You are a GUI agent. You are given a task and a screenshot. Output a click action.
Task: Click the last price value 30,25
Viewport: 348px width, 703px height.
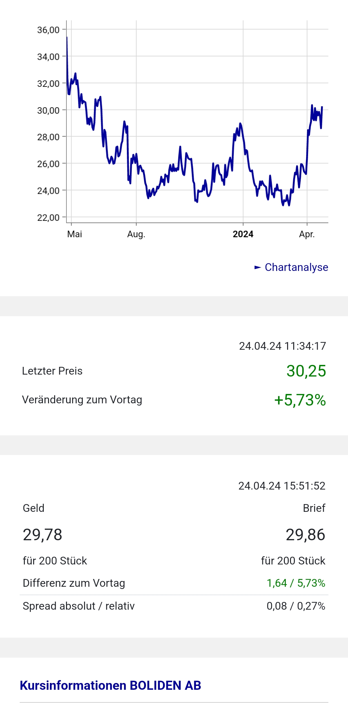pyautogui.click(x=306, y=371)
